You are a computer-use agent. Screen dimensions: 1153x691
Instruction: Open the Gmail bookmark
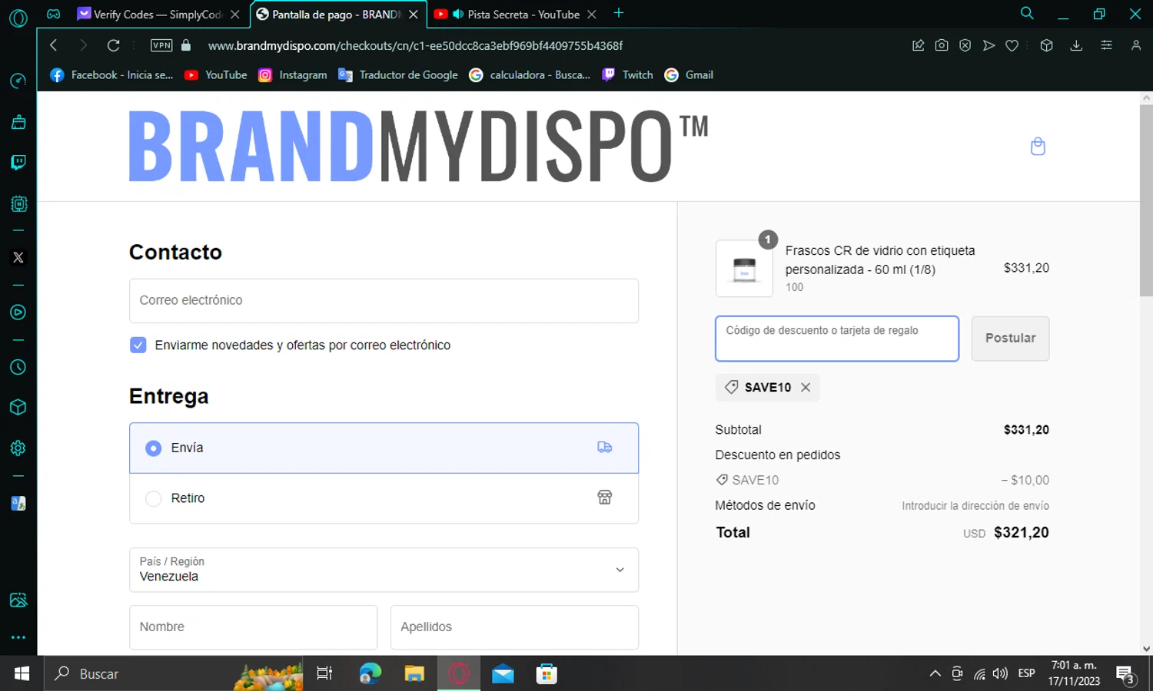[689, 74]
